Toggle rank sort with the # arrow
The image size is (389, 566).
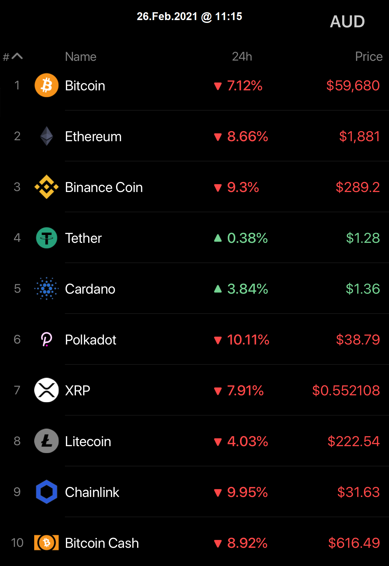[x=13, y=56]
